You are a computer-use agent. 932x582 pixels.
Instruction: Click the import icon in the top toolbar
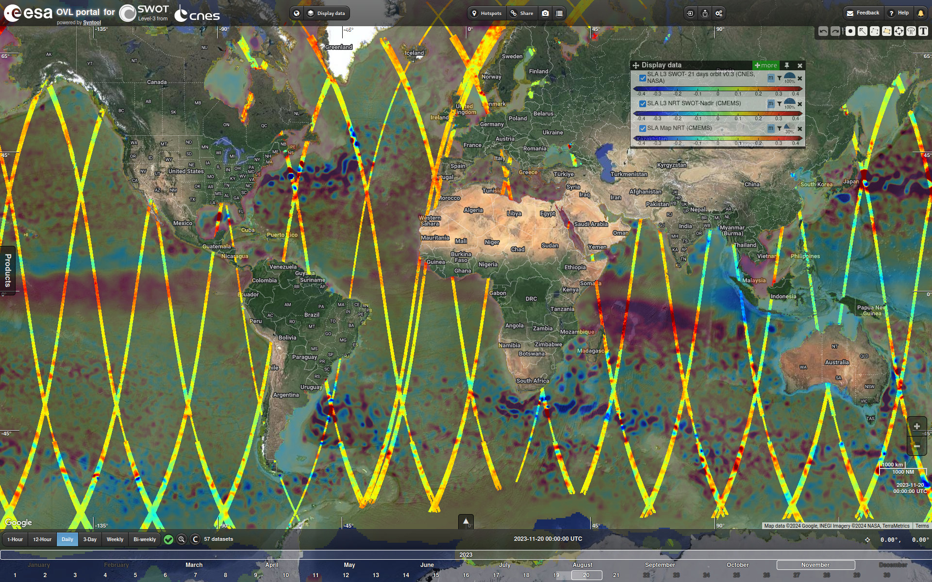(x=690, y=14)
